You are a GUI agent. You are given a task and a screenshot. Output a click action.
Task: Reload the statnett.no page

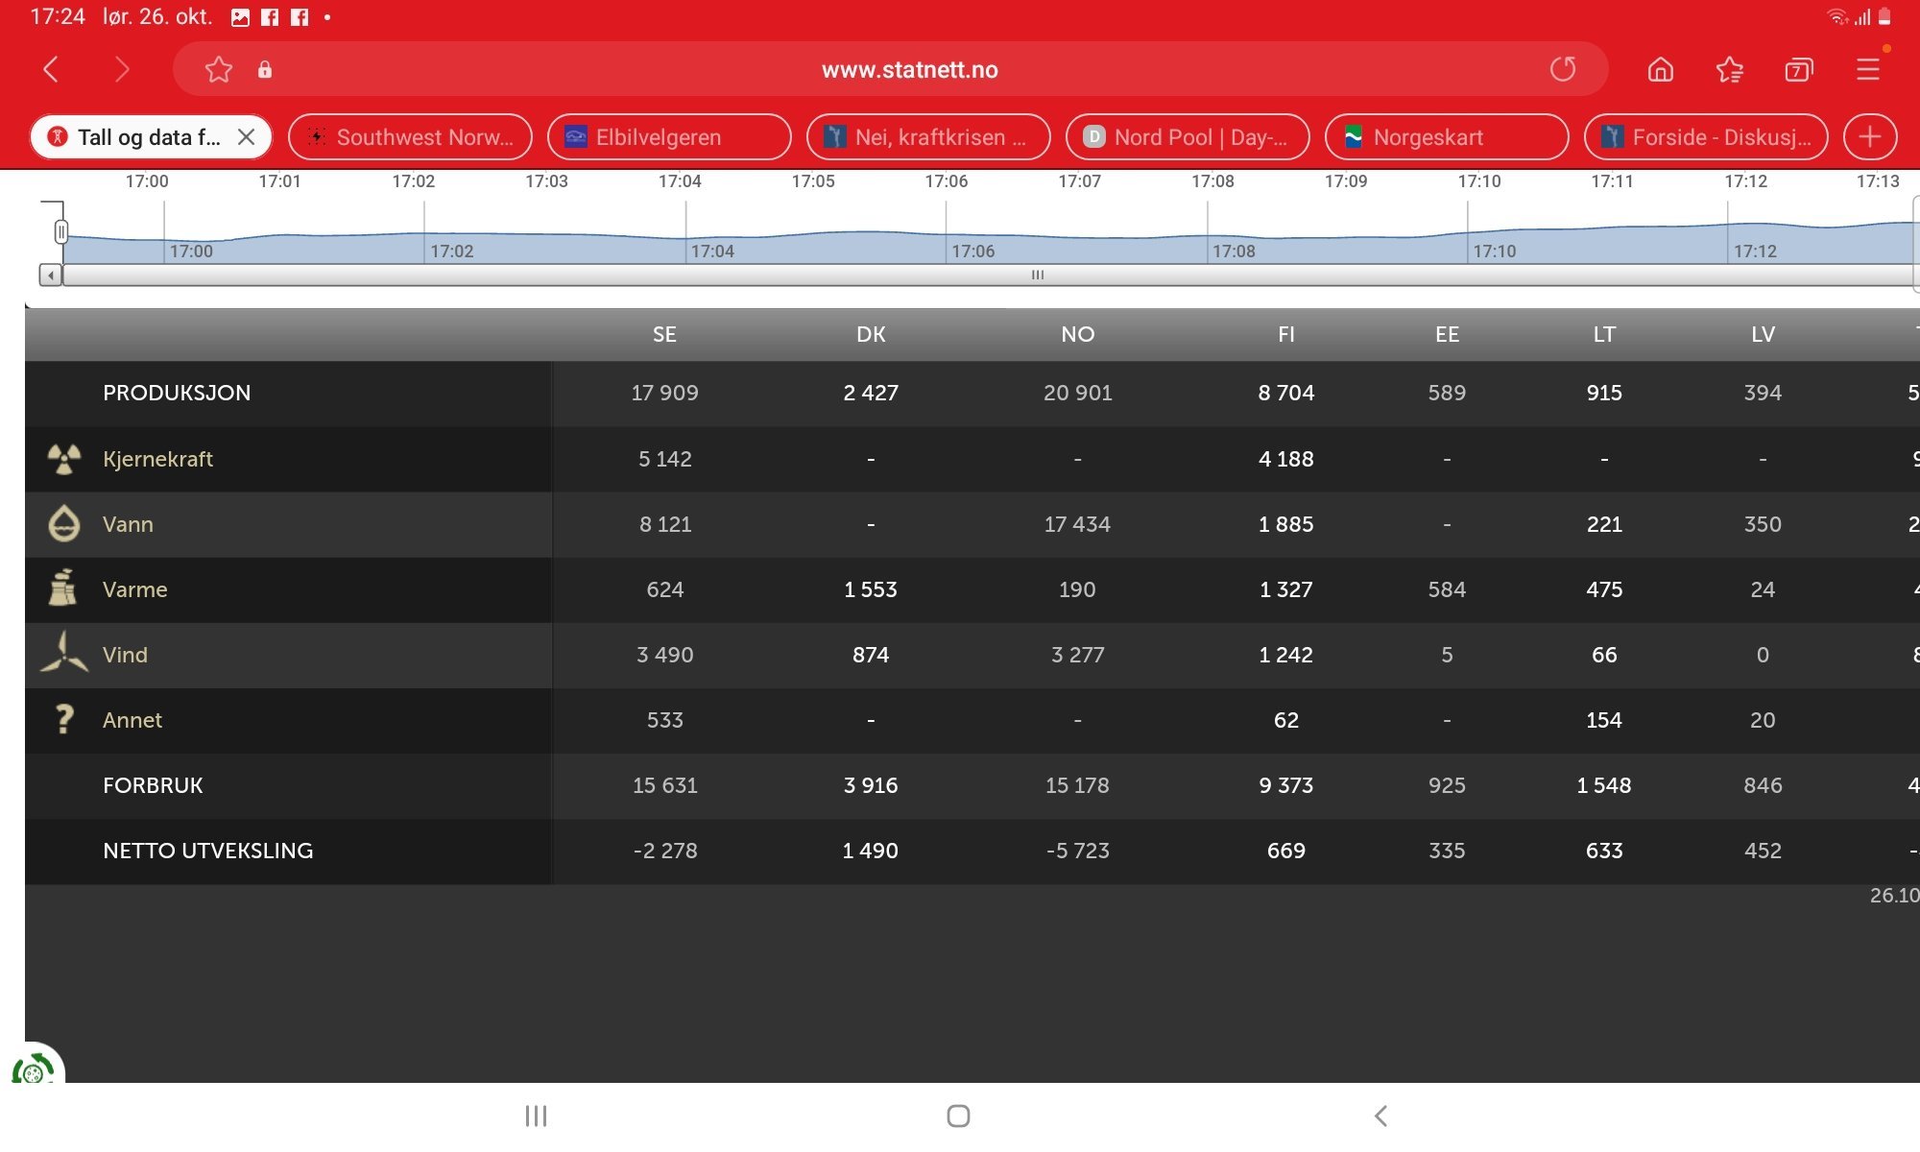[1563, 69]
